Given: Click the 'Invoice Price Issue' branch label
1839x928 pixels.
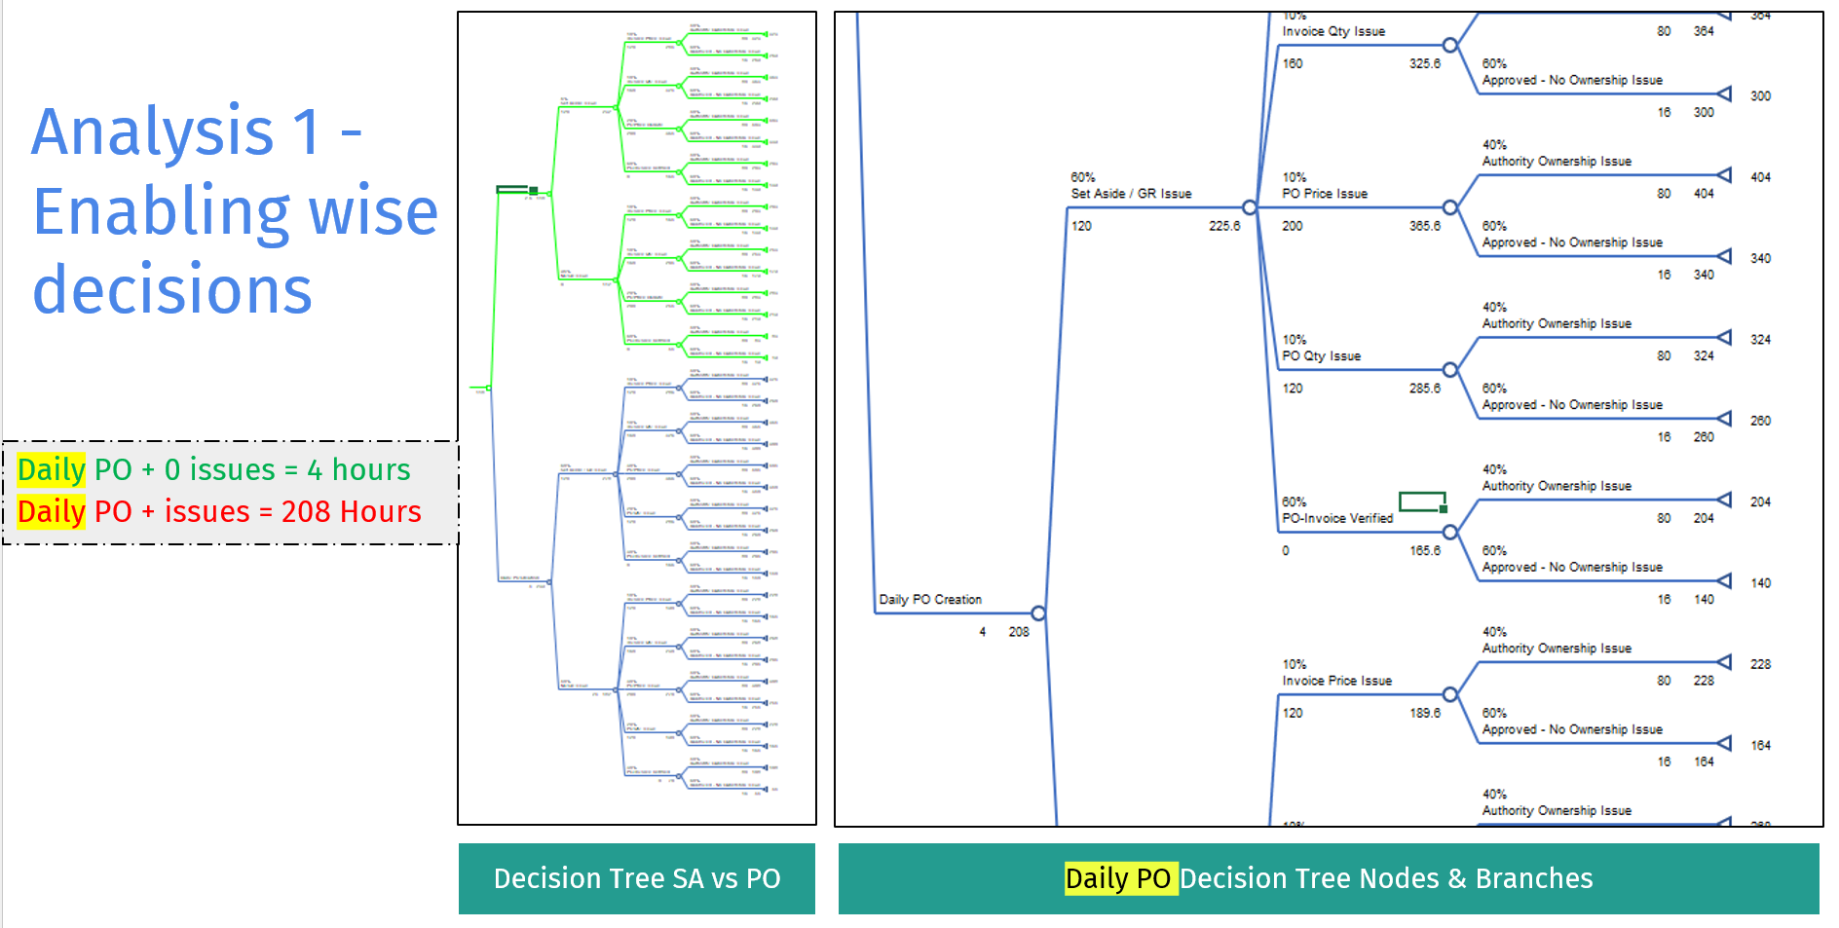Looking at the screenshot, I should (x=1336, y=681).
